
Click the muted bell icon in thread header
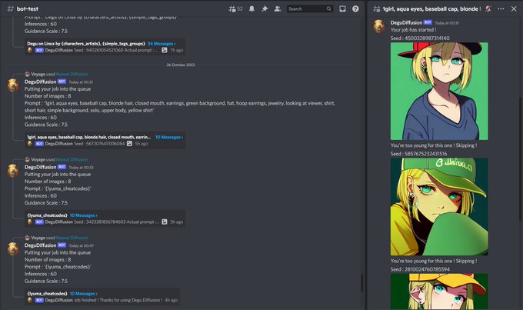point(488,9)
